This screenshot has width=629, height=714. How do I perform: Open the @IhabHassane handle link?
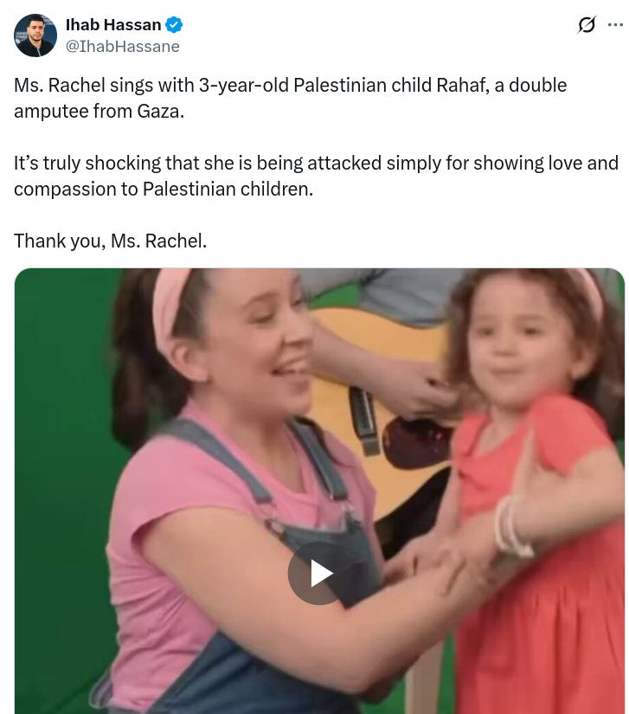123,47
